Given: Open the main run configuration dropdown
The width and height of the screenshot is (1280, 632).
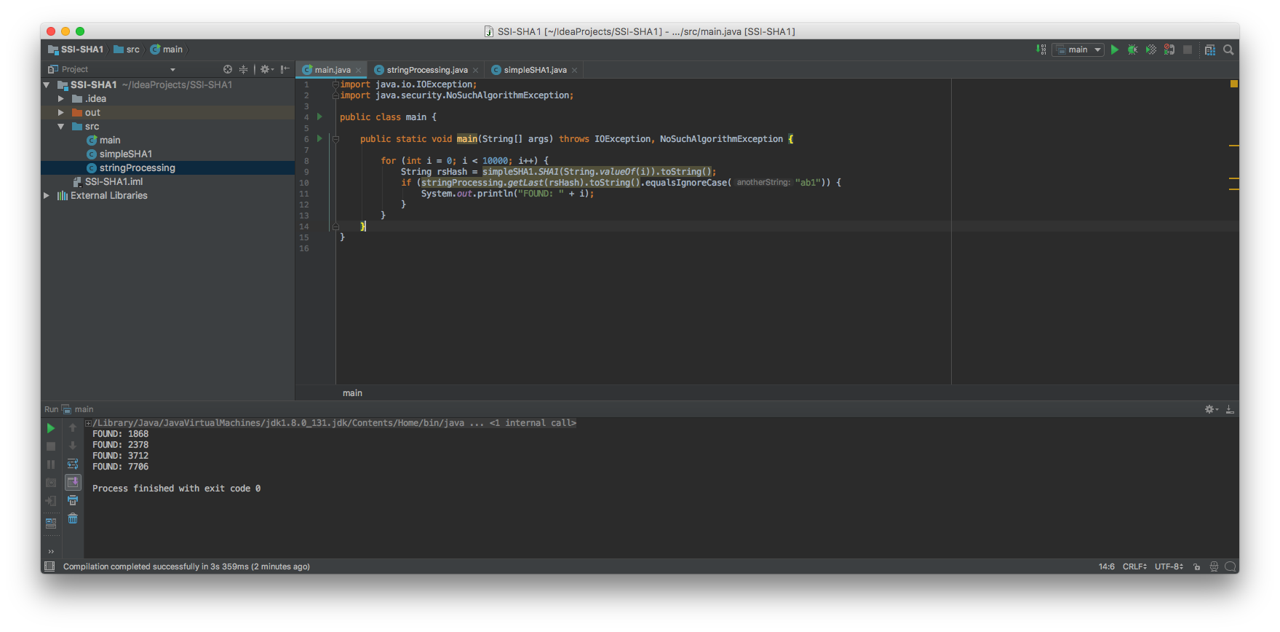Looking at the screenshot, I should [x=1078, y=50].
